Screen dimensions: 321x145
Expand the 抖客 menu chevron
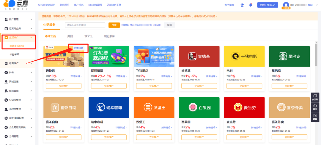pos(31,72)
